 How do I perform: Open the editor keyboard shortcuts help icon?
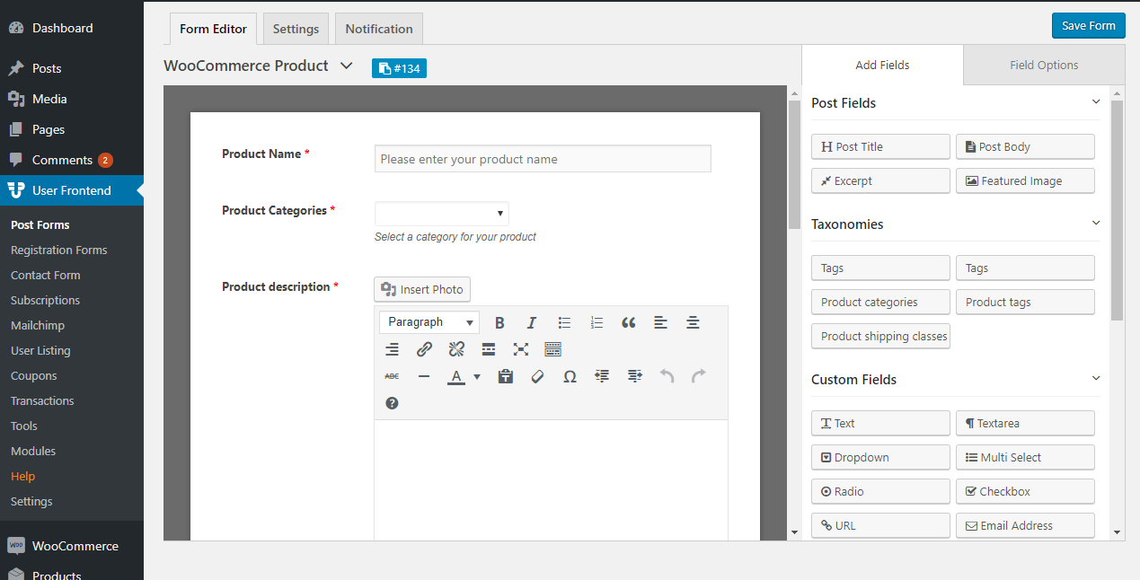[x=392, y=403]
